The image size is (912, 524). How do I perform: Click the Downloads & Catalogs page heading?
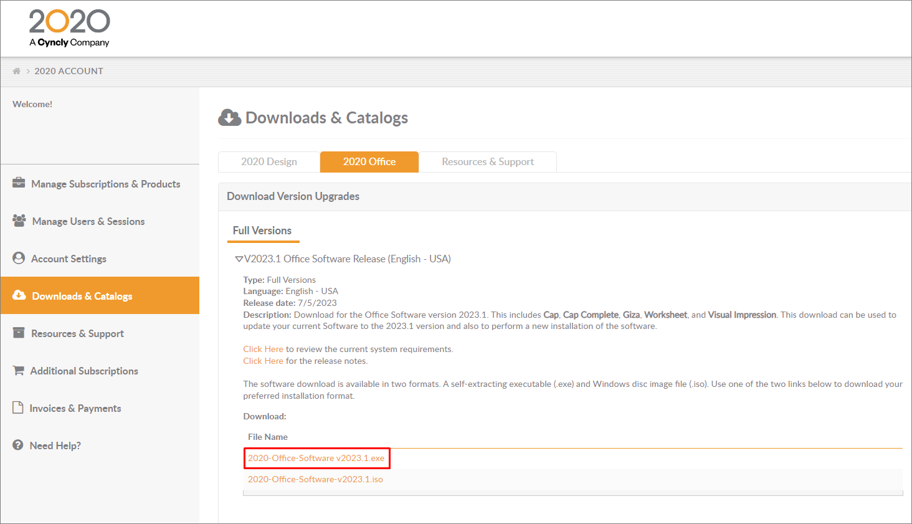(x=326, y=118)
